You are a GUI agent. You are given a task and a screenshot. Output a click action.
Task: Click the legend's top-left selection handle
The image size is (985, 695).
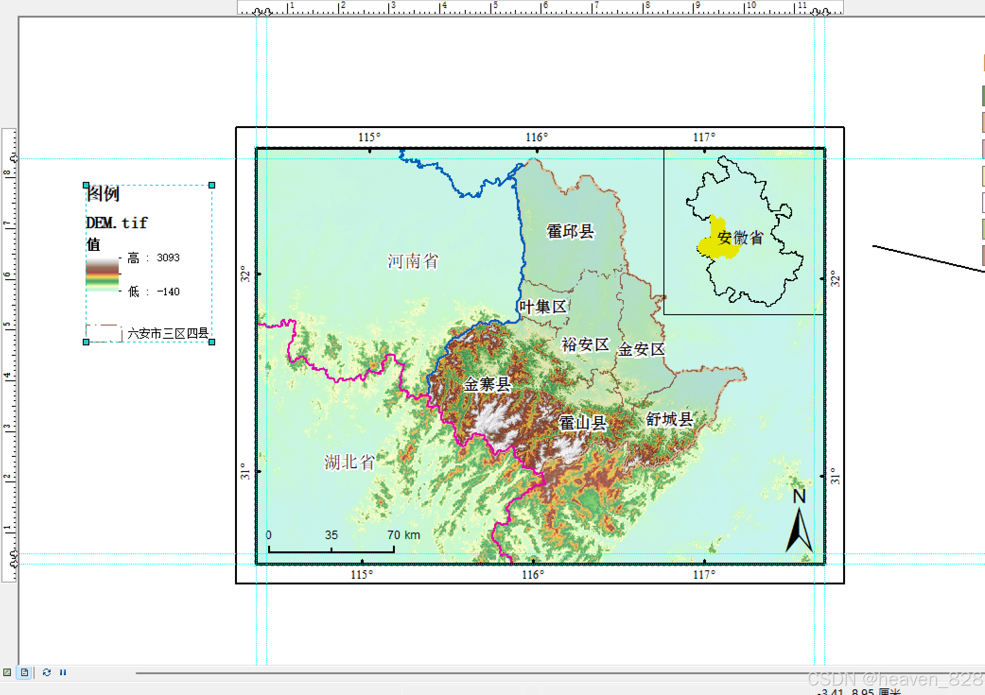pos(86,185)
